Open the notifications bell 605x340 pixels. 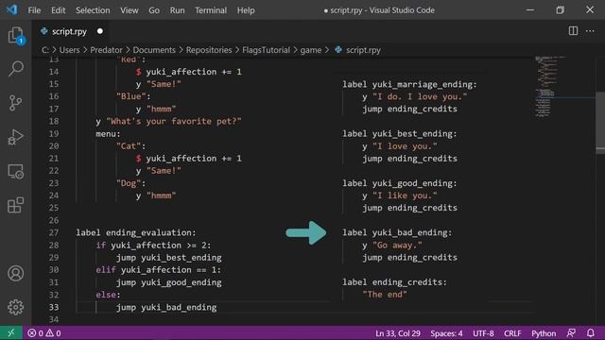[590, 333]
